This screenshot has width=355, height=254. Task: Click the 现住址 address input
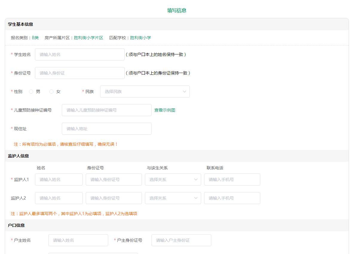pos(106,129)
